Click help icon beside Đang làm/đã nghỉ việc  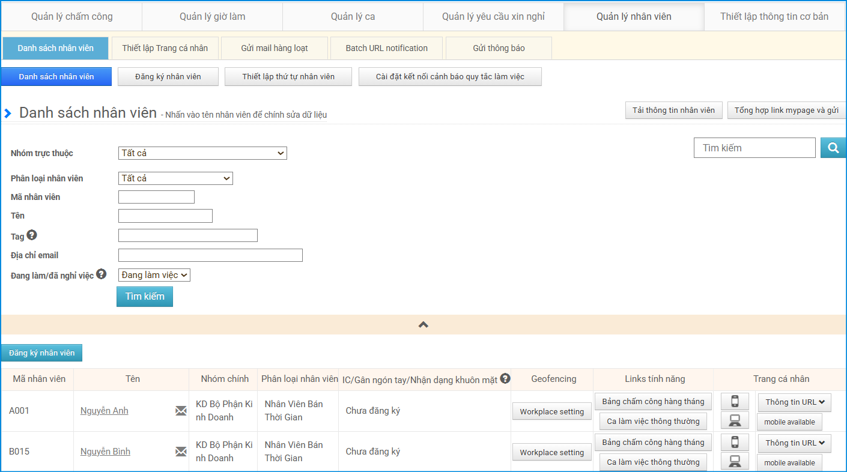coord(101,274)
